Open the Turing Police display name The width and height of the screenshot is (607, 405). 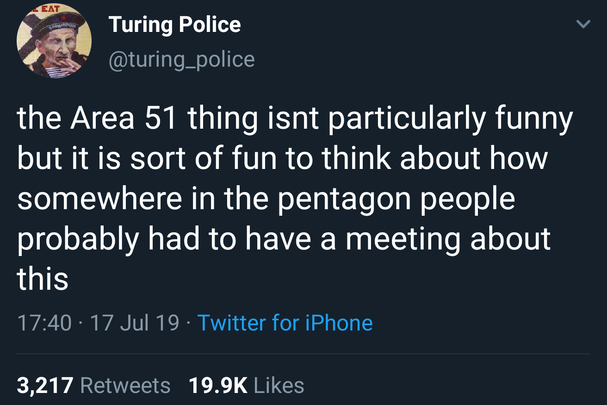click(x=174, y=25)
